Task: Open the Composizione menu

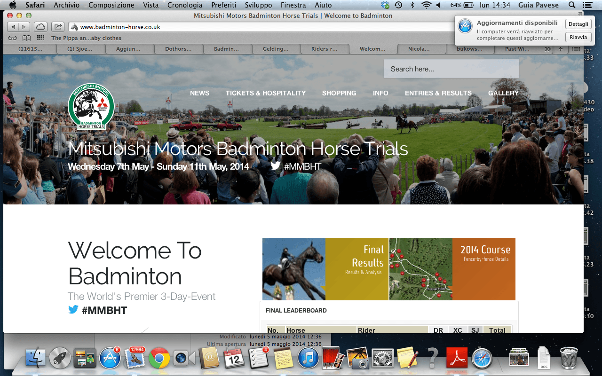Action: tap(111, 5)
